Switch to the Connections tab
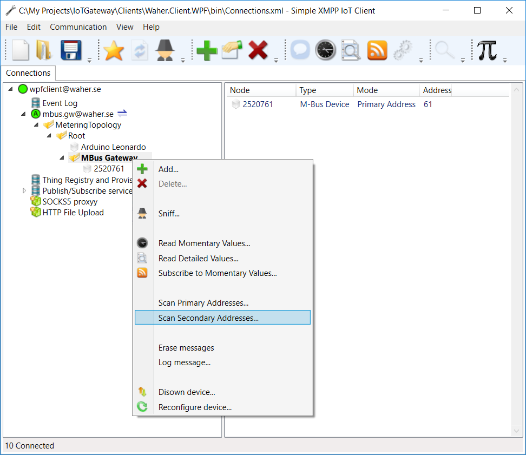The image size is (526, 455). click(28, 73)
